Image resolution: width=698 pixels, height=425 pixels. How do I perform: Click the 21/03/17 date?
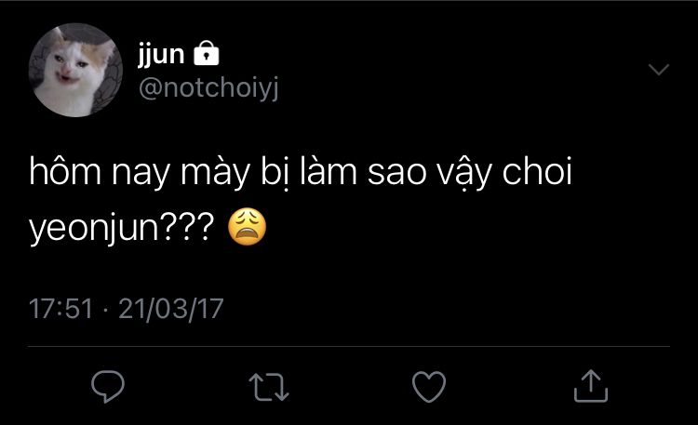[x=174, y=307]
